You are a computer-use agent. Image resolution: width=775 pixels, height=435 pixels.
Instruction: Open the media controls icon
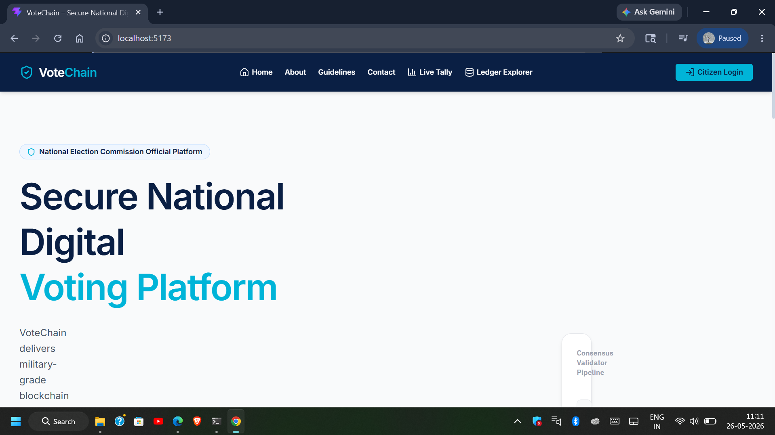tap(683, 38)
